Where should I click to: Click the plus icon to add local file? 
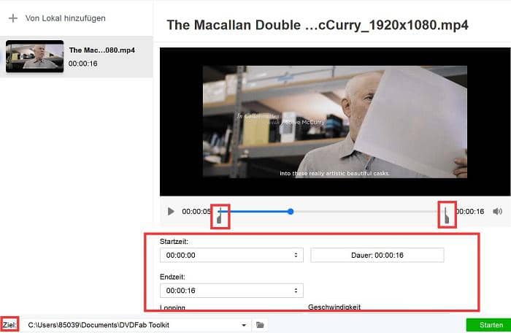click(13, 18)
